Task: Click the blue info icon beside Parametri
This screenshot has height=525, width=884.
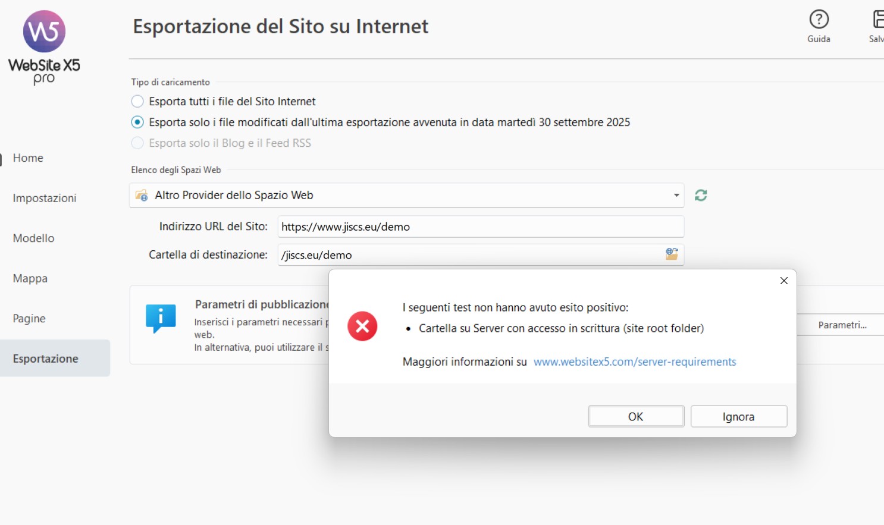Action: pyautogui.click(x=161, y=317)
